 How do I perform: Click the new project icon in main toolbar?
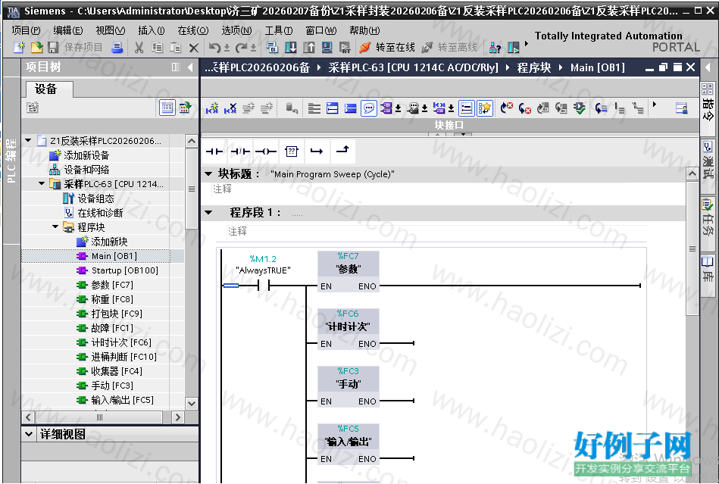(x=19, y=47)
